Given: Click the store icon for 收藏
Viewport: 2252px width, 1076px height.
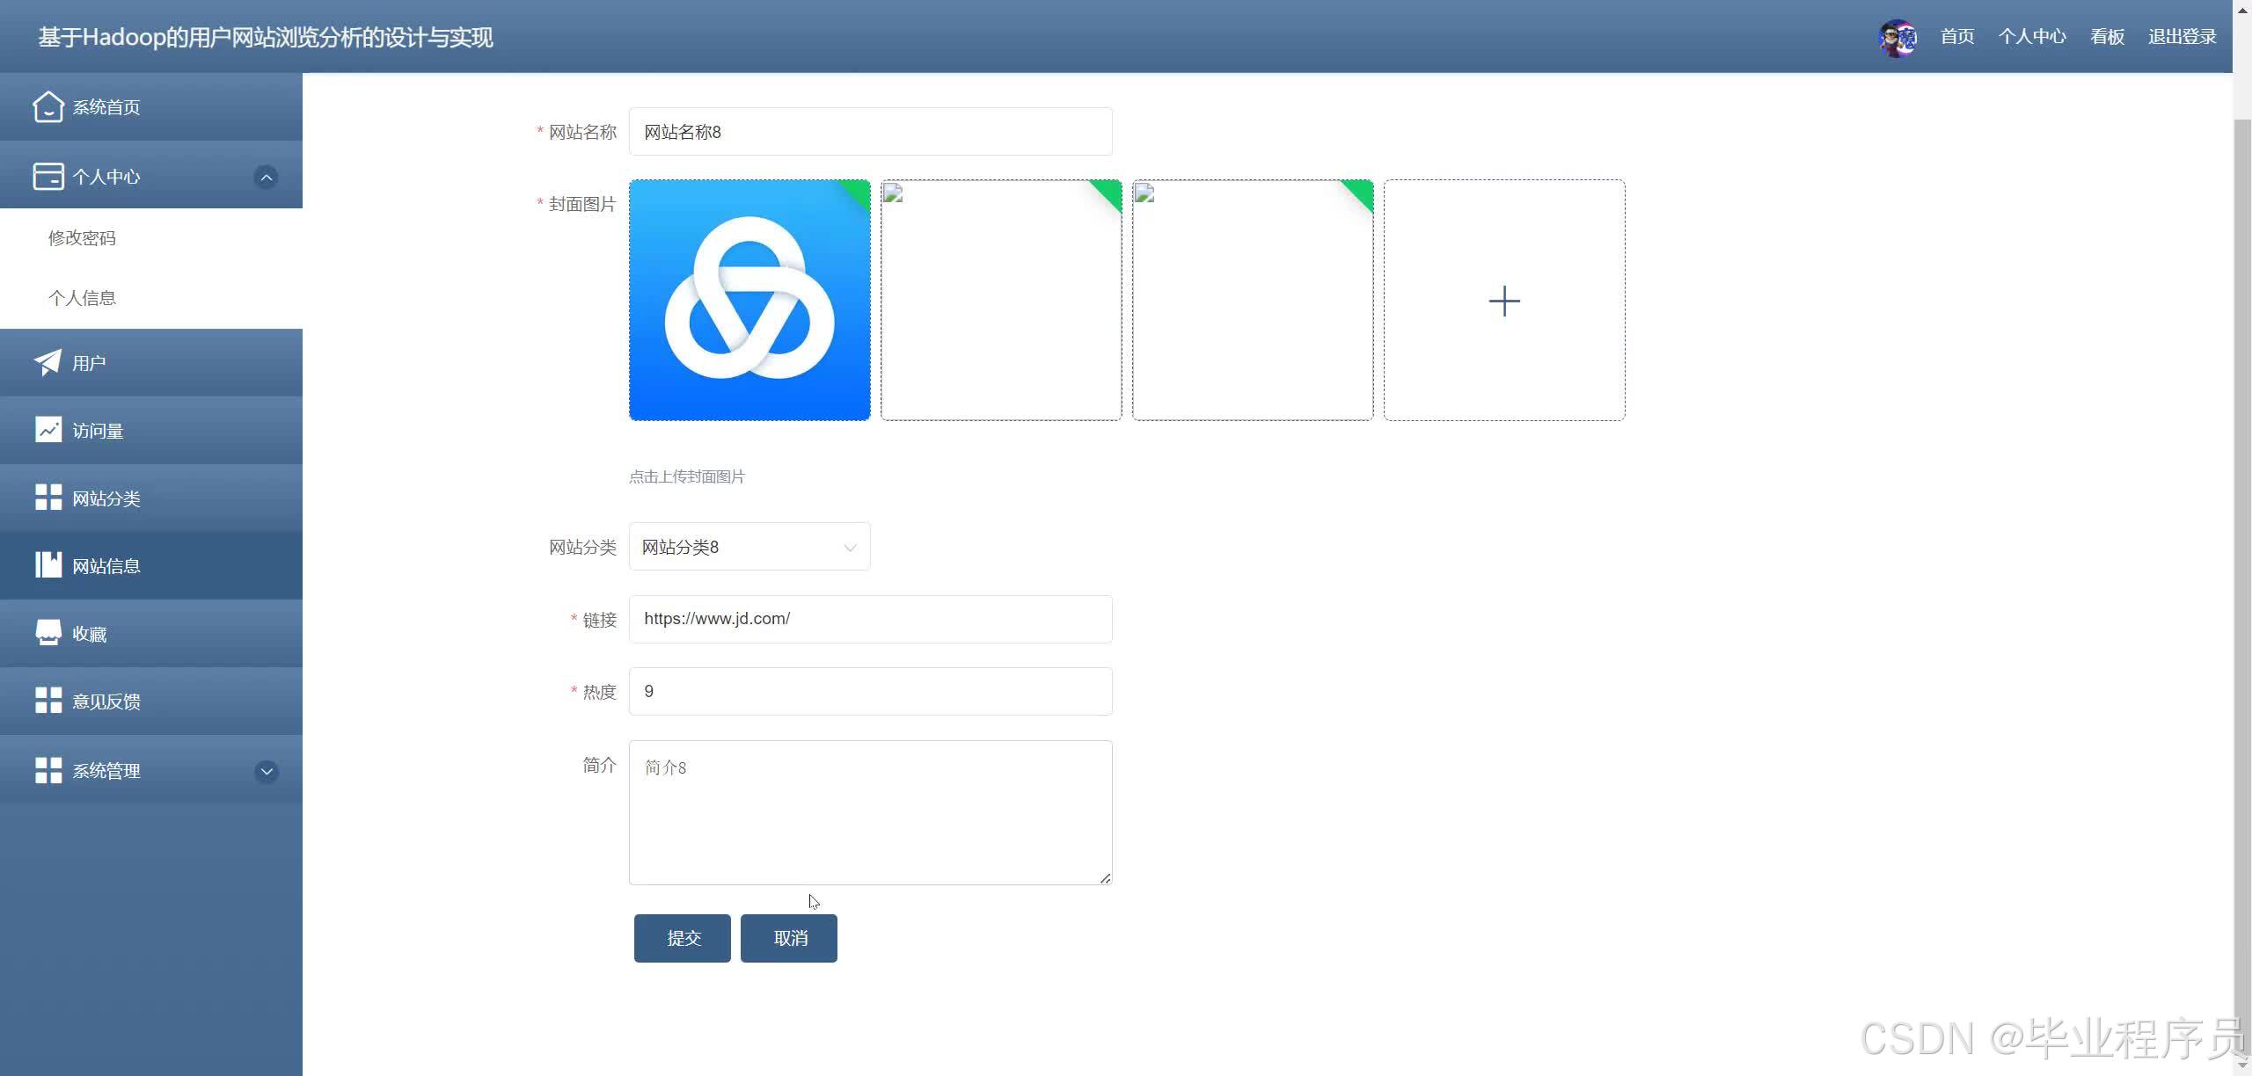Looking at the screenshot, I should click(x=48, y=633).
